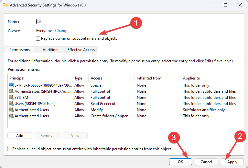Confirm with the OK button
Image resolution: width=248 pixels, height=168 pixels.
pyautogui.click(x=180, y=162)
